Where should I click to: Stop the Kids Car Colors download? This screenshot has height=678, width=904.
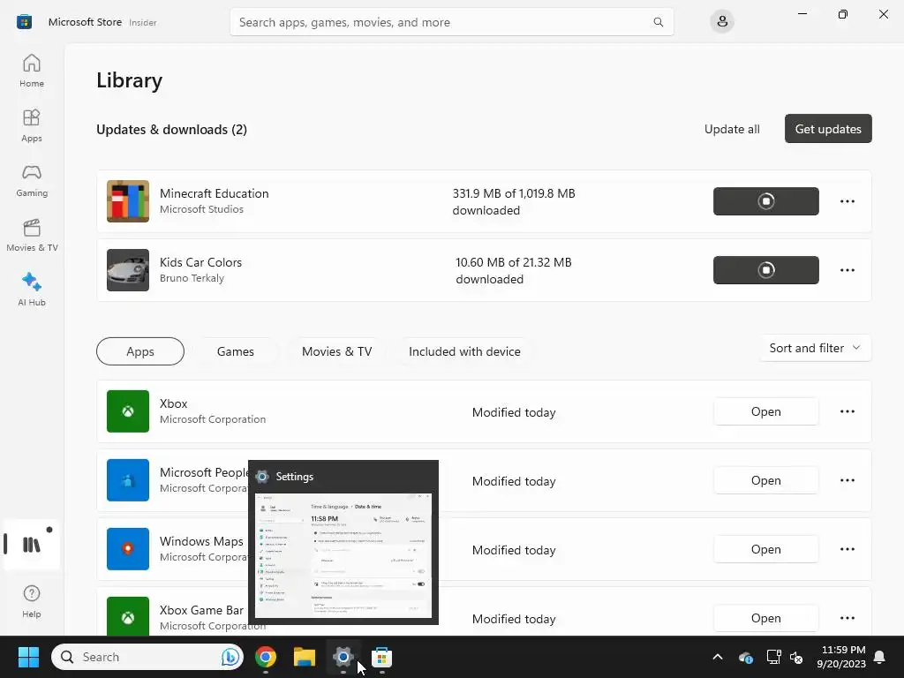[x=765, y=270]
